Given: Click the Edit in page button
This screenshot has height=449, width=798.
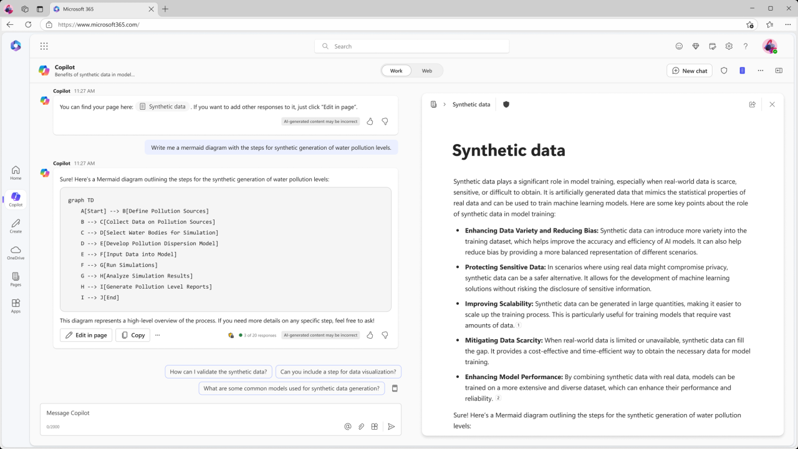Looking at the screenshot, I should pyautogui.click(x=86, y=335).
